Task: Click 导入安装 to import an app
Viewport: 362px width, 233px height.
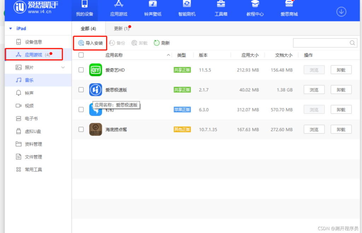Action: tap(90, 43)
